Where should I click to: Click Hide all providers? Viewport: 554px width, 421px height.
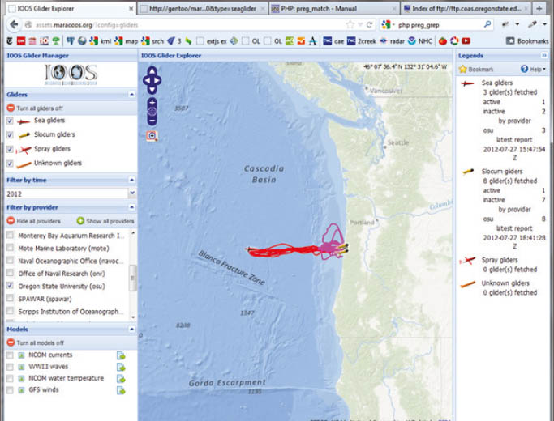click(34, 221)
